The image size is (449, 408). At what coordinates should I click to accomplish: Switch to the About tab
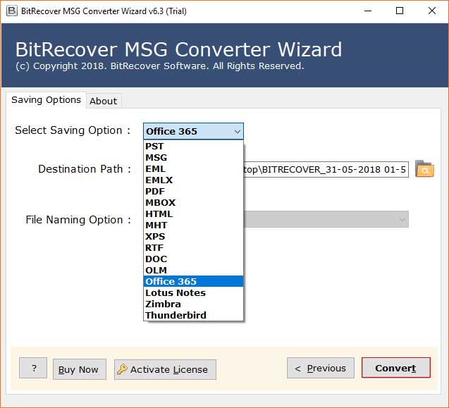coord(104,101)
